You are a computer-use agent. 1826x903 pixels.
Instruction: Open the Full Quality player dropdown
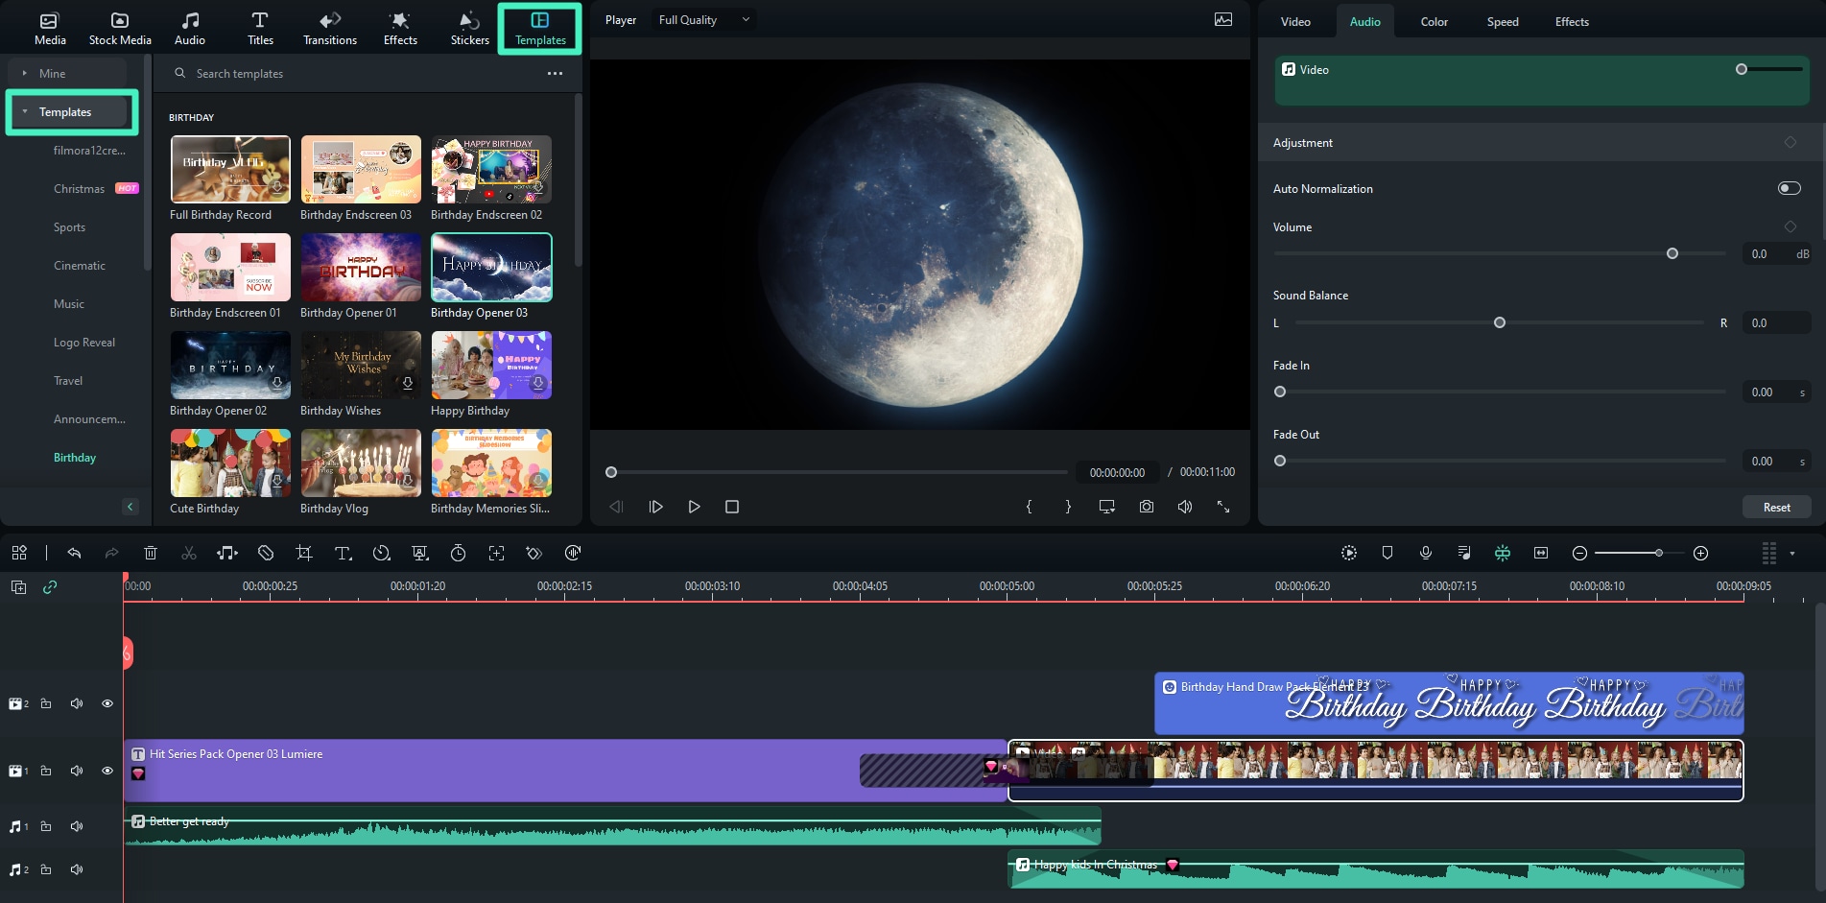coord(703,19)
